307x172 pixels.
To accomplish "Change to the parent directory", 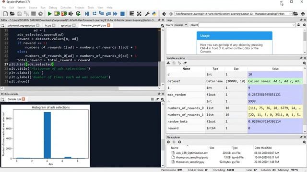I will click(x=303, y=14).
